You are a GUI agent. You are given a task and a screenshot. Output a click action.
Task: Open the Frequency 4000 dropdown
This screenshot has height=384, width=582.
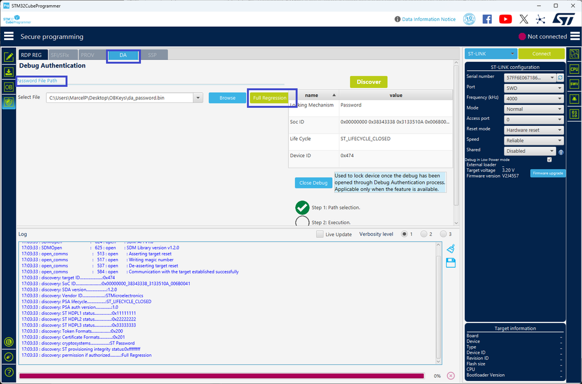pyautogui.click(x=534, y=98)
